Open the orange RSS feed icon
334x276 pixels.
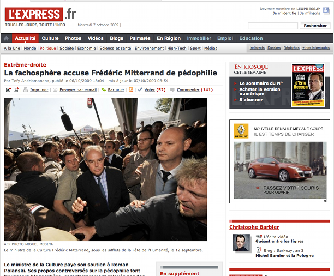[131, 89]
